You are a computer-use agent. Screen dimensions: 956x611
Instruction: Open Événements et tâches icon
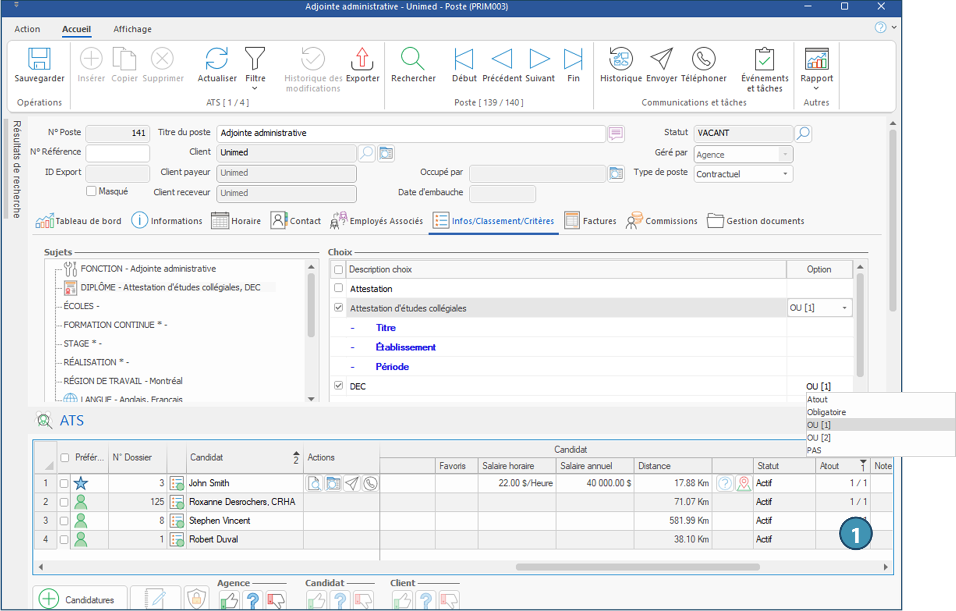tap(764, 59)
